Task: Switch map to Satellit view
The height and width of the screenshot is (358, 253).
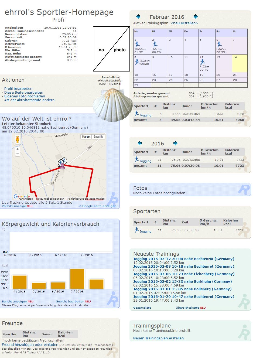Action: tap(98, 137)
